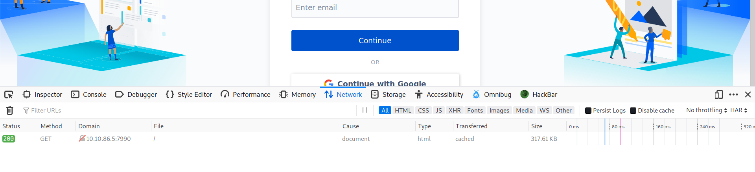The height and width of the screenshot is (172, 755).
Task: Switch to the Storage tab
Action: coord(389,94)
